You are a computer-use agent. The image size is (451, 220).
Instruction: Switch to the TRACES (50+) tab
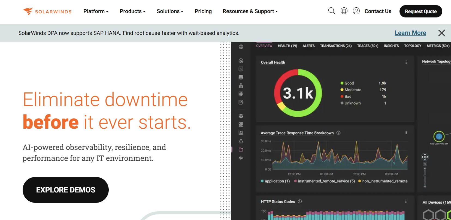tap(368, 46)
